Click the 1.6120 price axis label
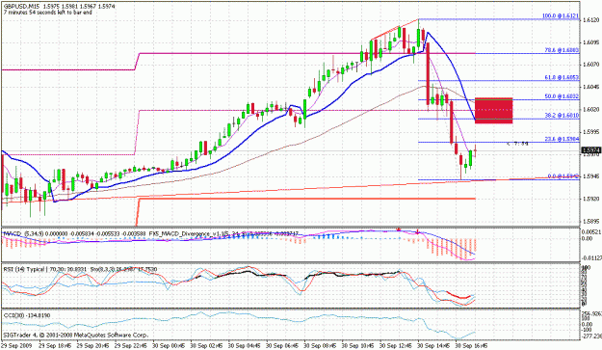Viewport: 602px width, 350px height. tap(591, 20)
